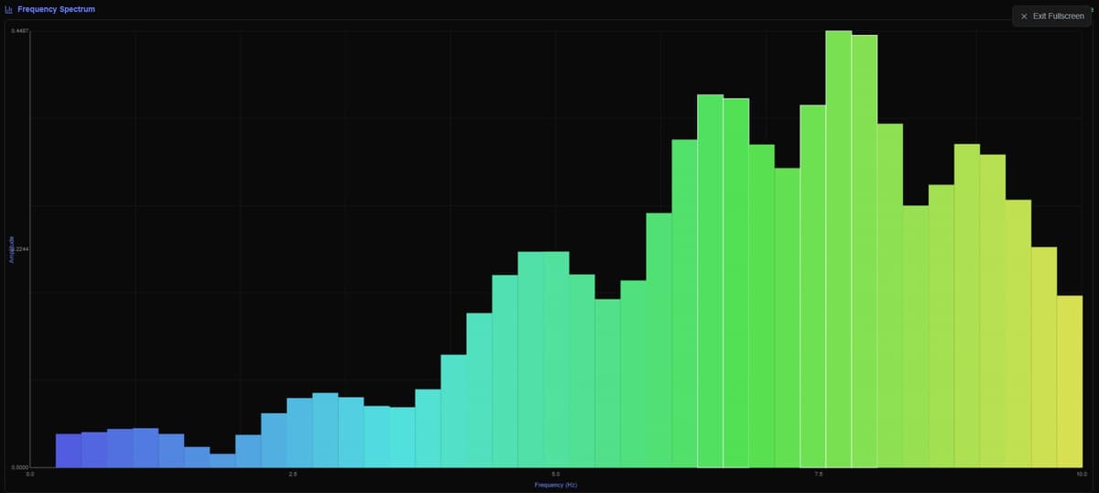Select the Frequency Spectrum panel title
This screenshot has width=1099, height=493.
56,9
